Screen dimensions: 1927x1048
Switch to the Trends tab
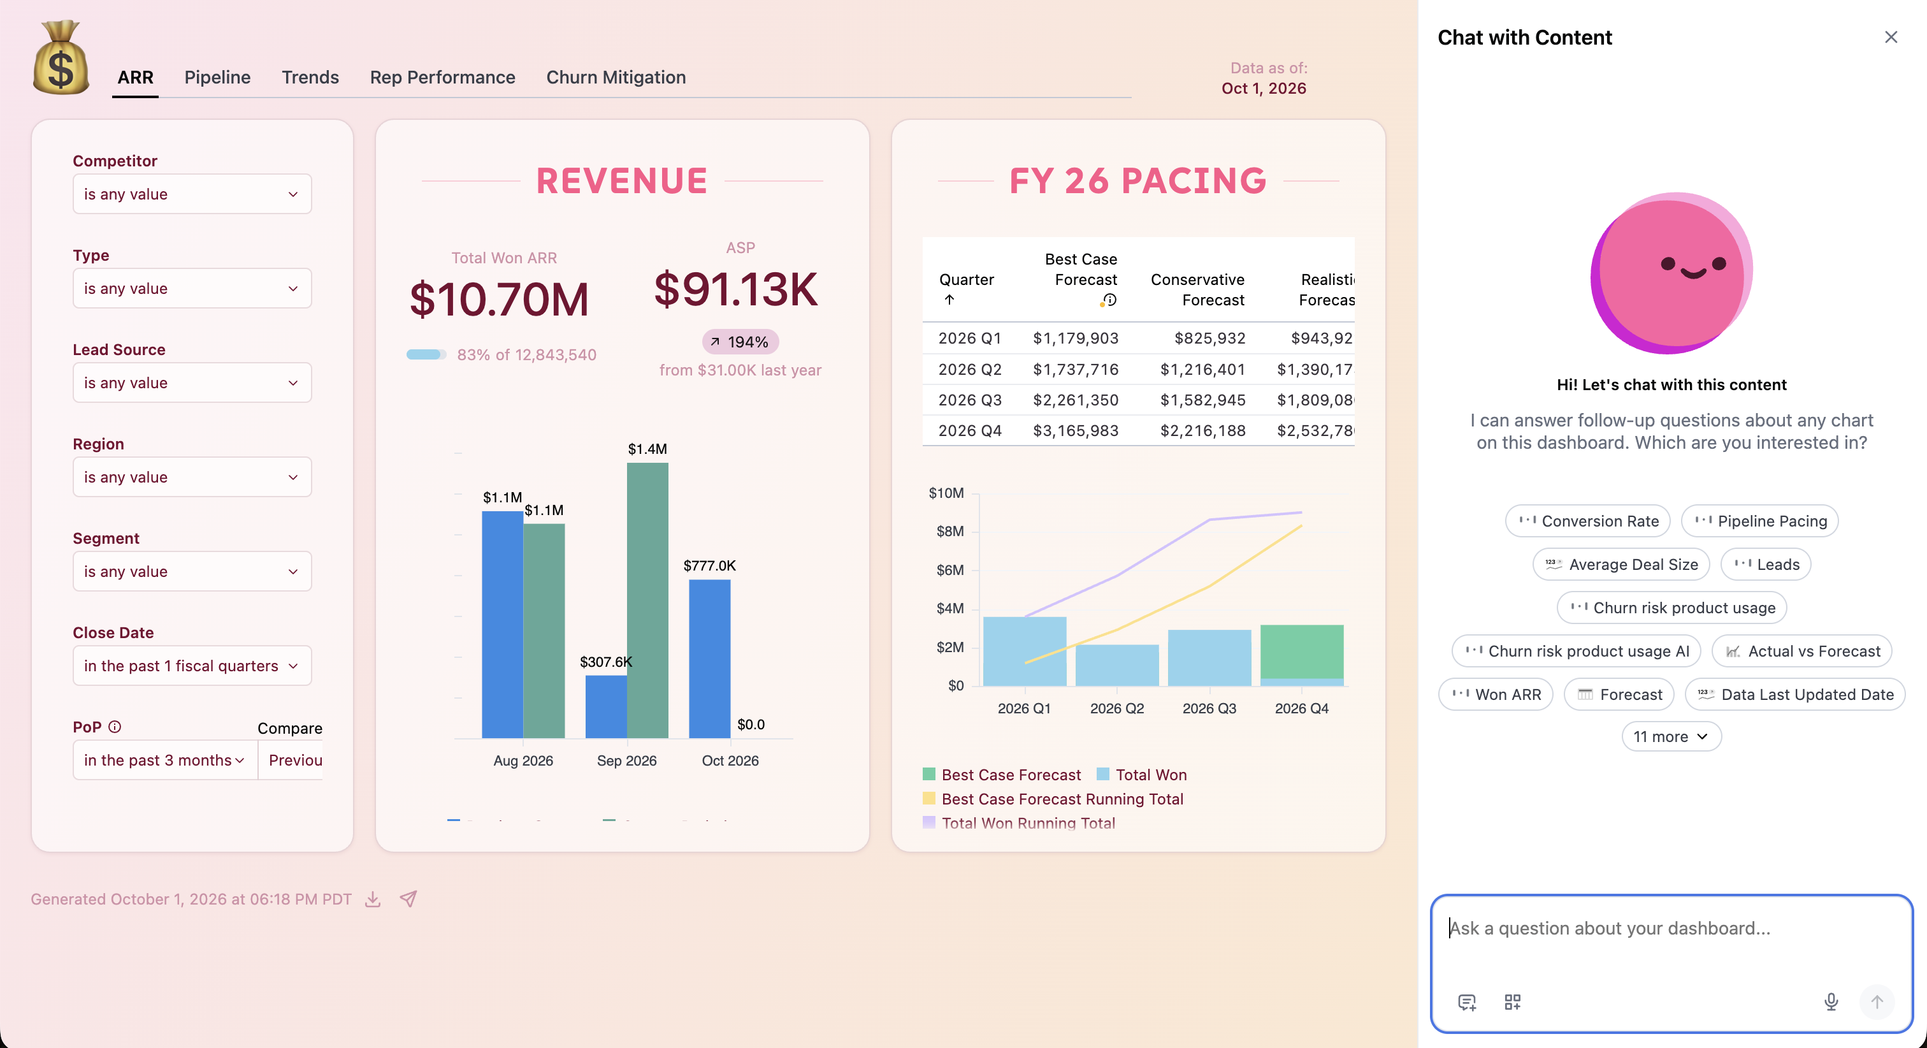click(x=310, y=77)
